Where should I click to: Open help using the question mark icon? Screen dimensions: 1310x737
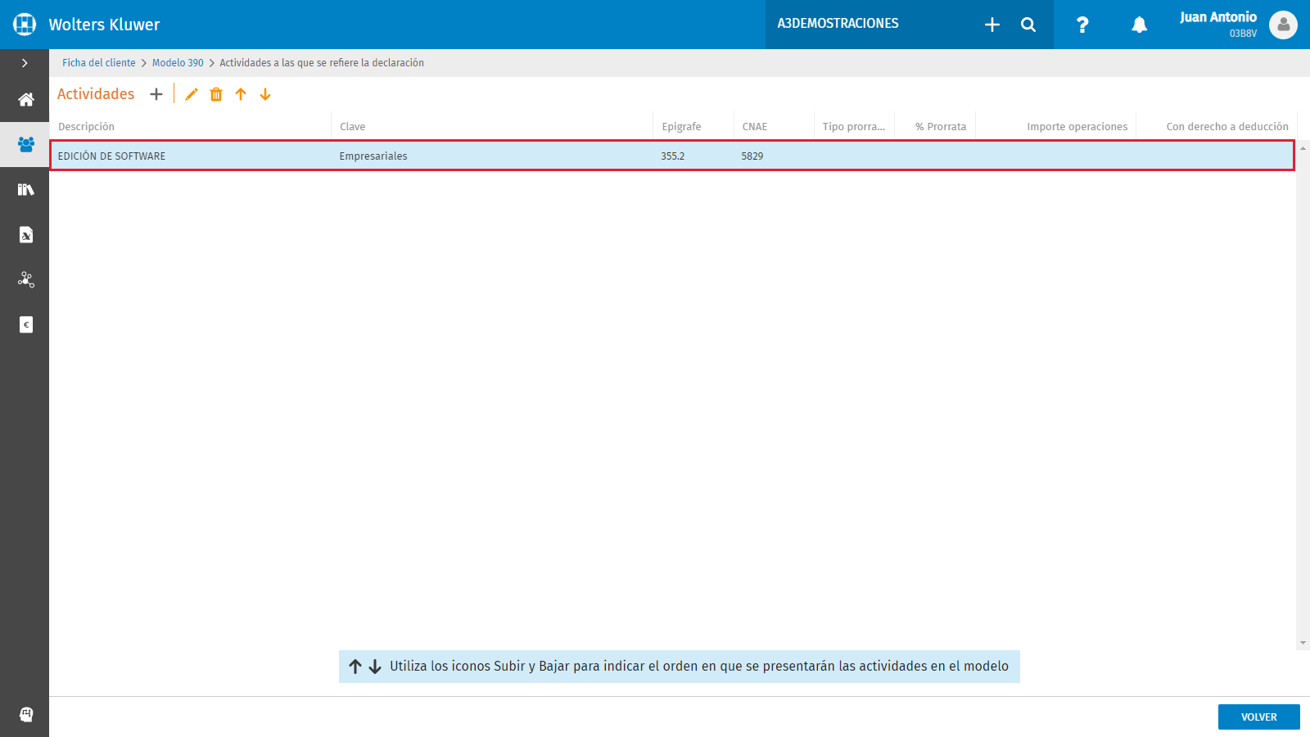[1082, 25]
